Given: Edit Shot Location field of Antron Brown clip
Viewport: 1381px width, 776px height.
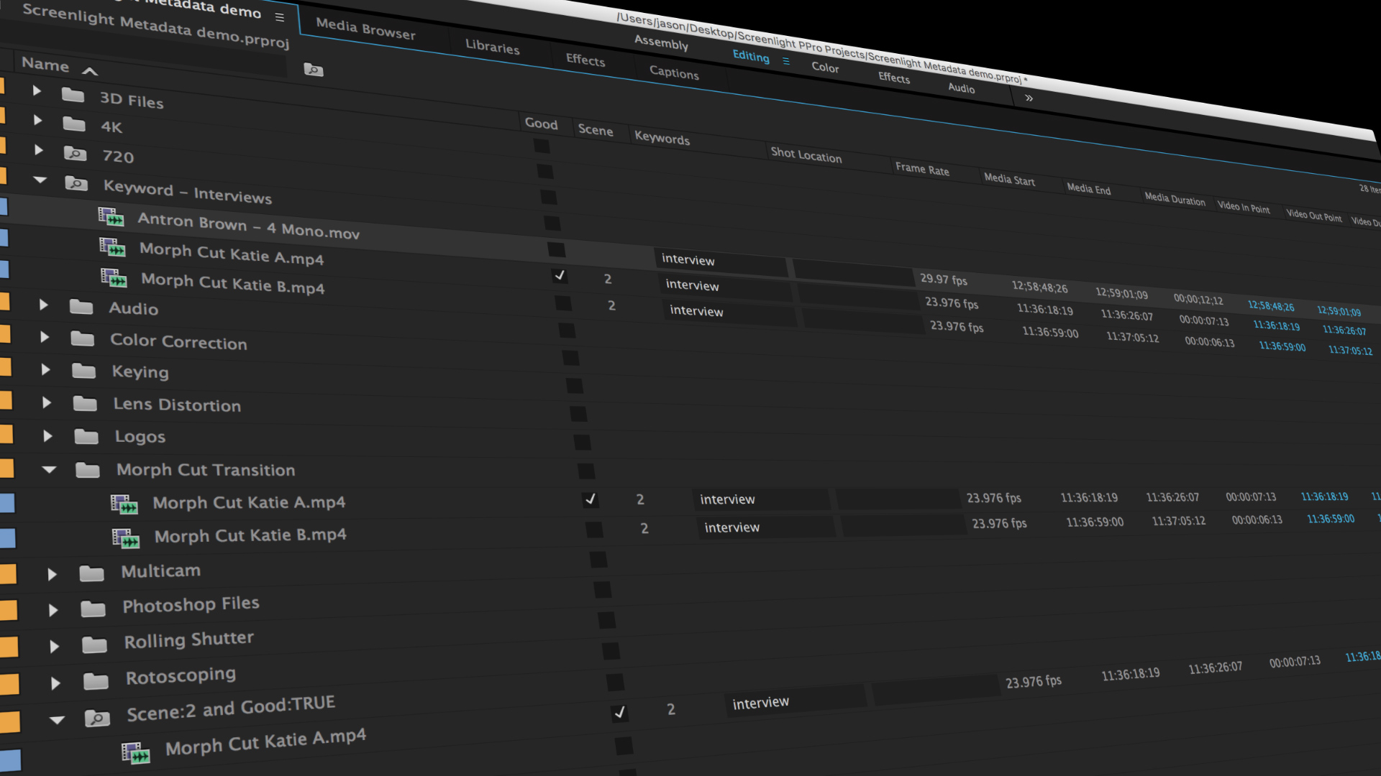Looking at the screenshot, I should click(853, 273).
